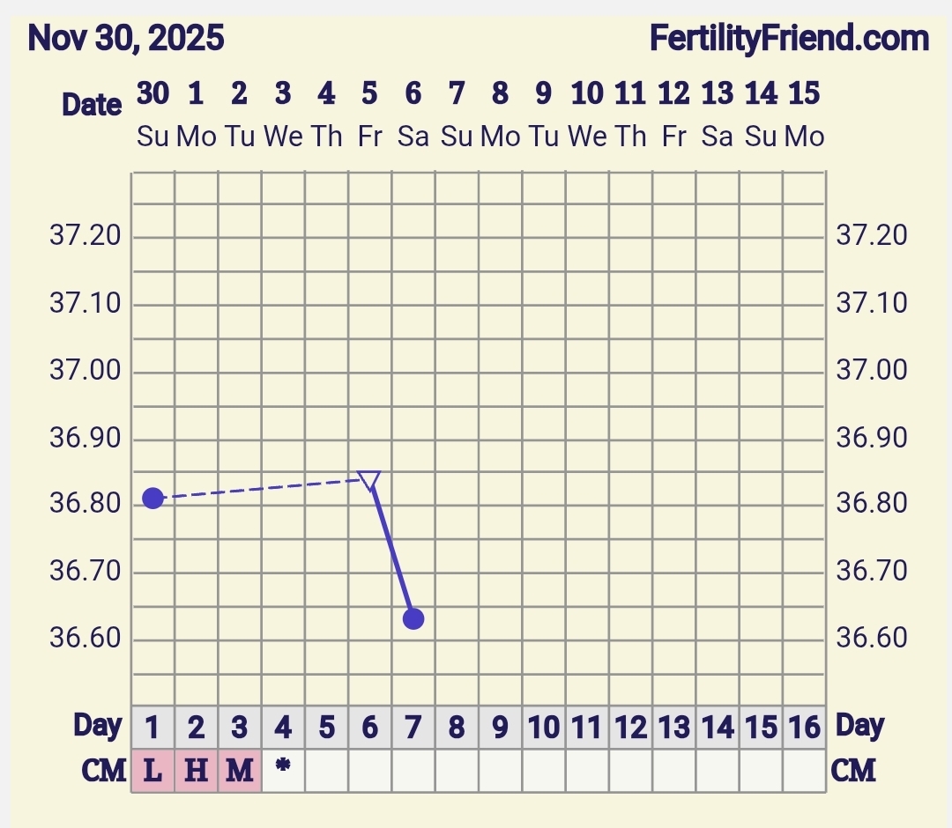This screenshot has height=828, width=952.
Task: Click the open triangle marker on Friday
Action: coord(370,480)
